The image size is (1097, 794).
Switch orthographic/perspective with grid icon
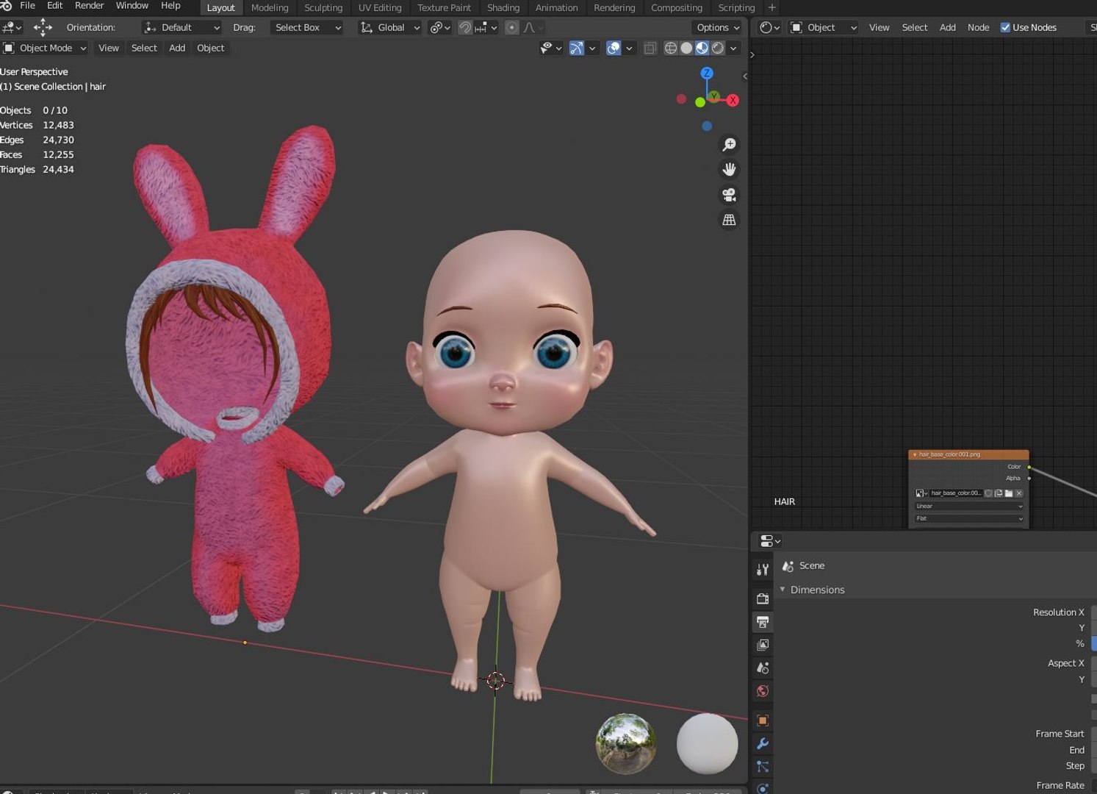[x=729, y=220]
